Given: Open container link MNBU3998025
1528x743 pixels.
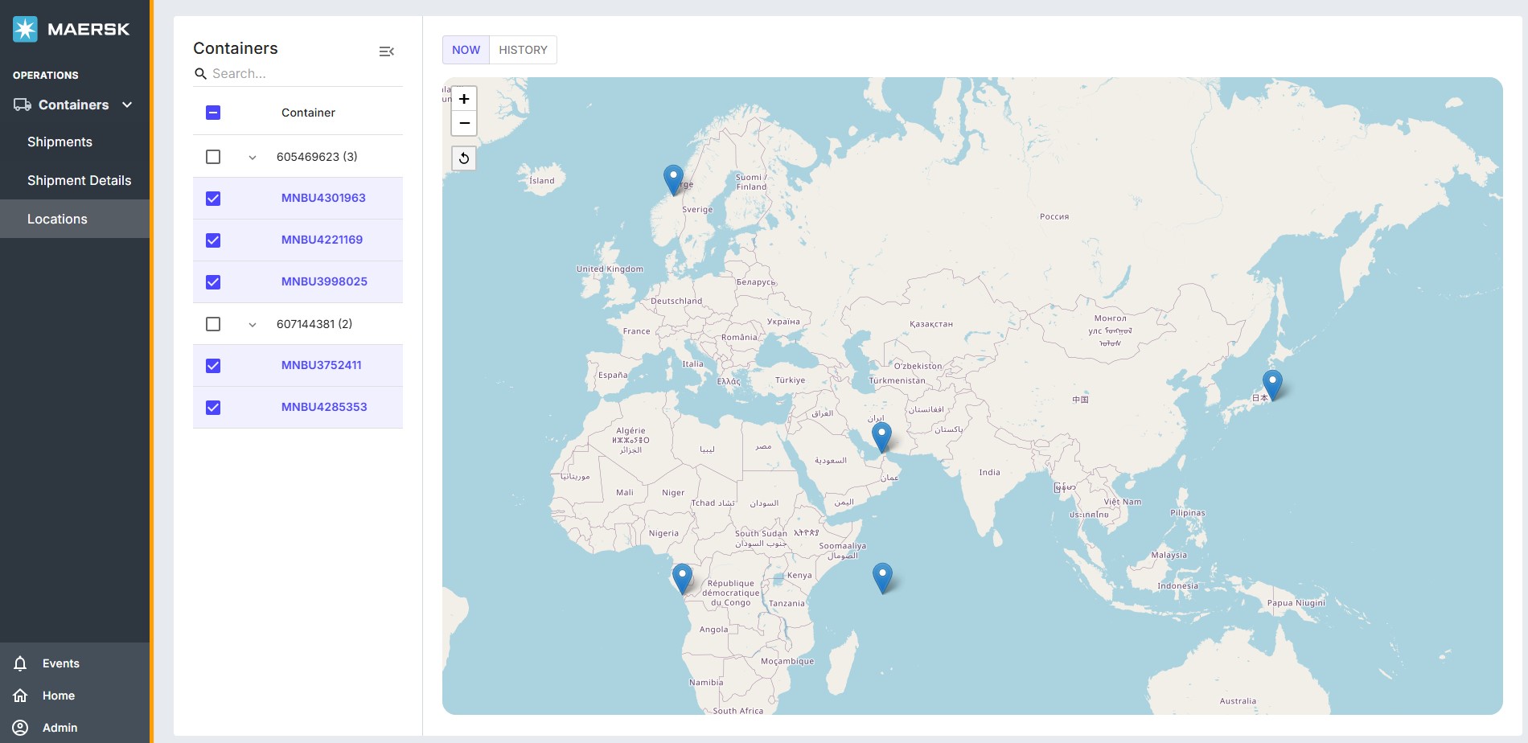Looking at the screenshot, I should [x=324, y=281].
